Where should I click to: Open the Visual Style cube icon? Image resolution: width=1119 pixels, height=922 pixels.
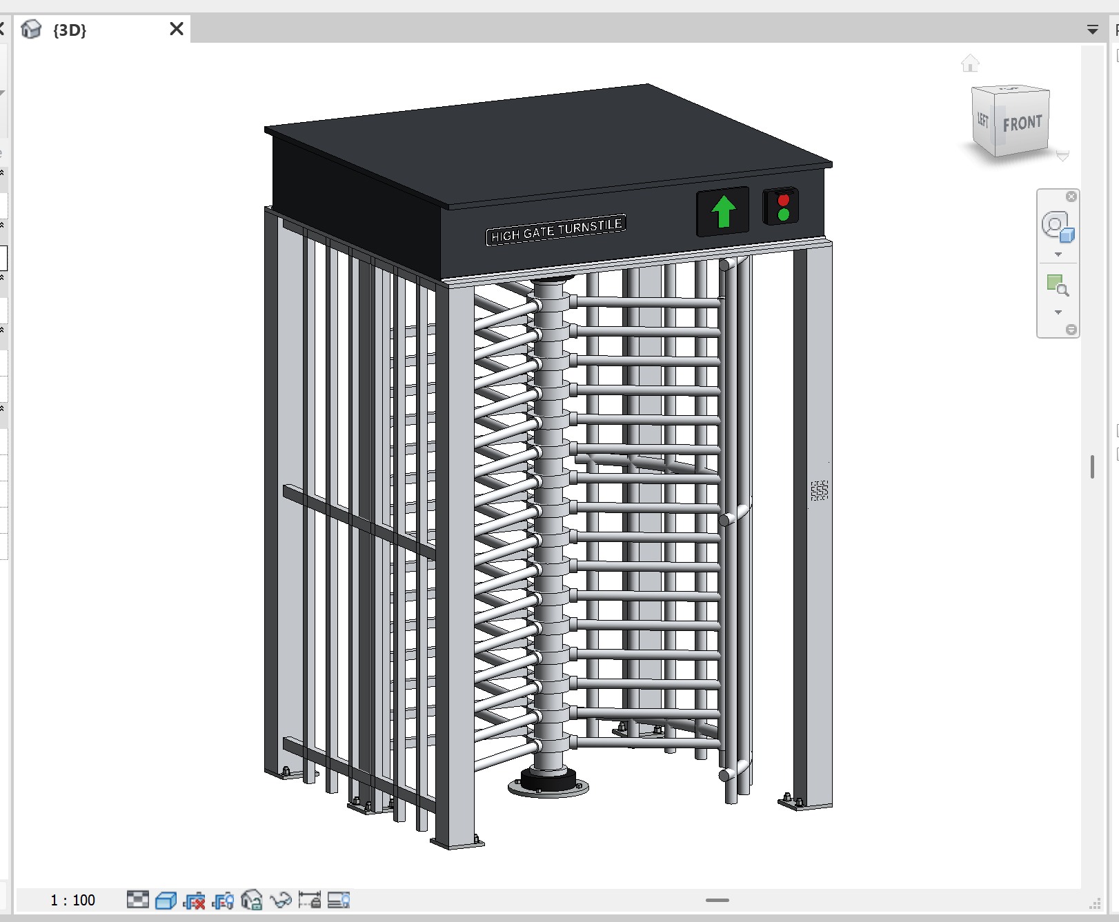166,900
